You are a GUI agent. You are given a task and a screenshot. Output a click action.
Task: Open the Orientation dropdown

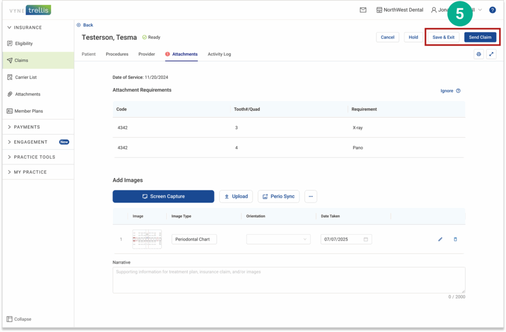278,239
